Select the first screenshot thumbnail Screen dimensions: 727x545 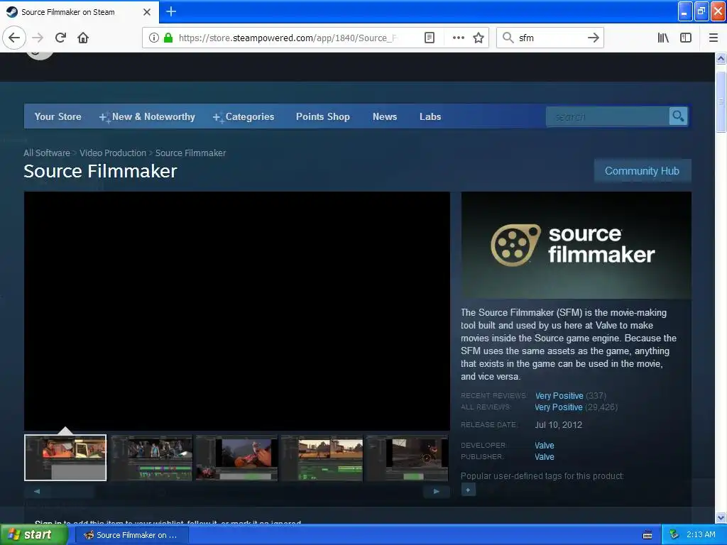65,458
